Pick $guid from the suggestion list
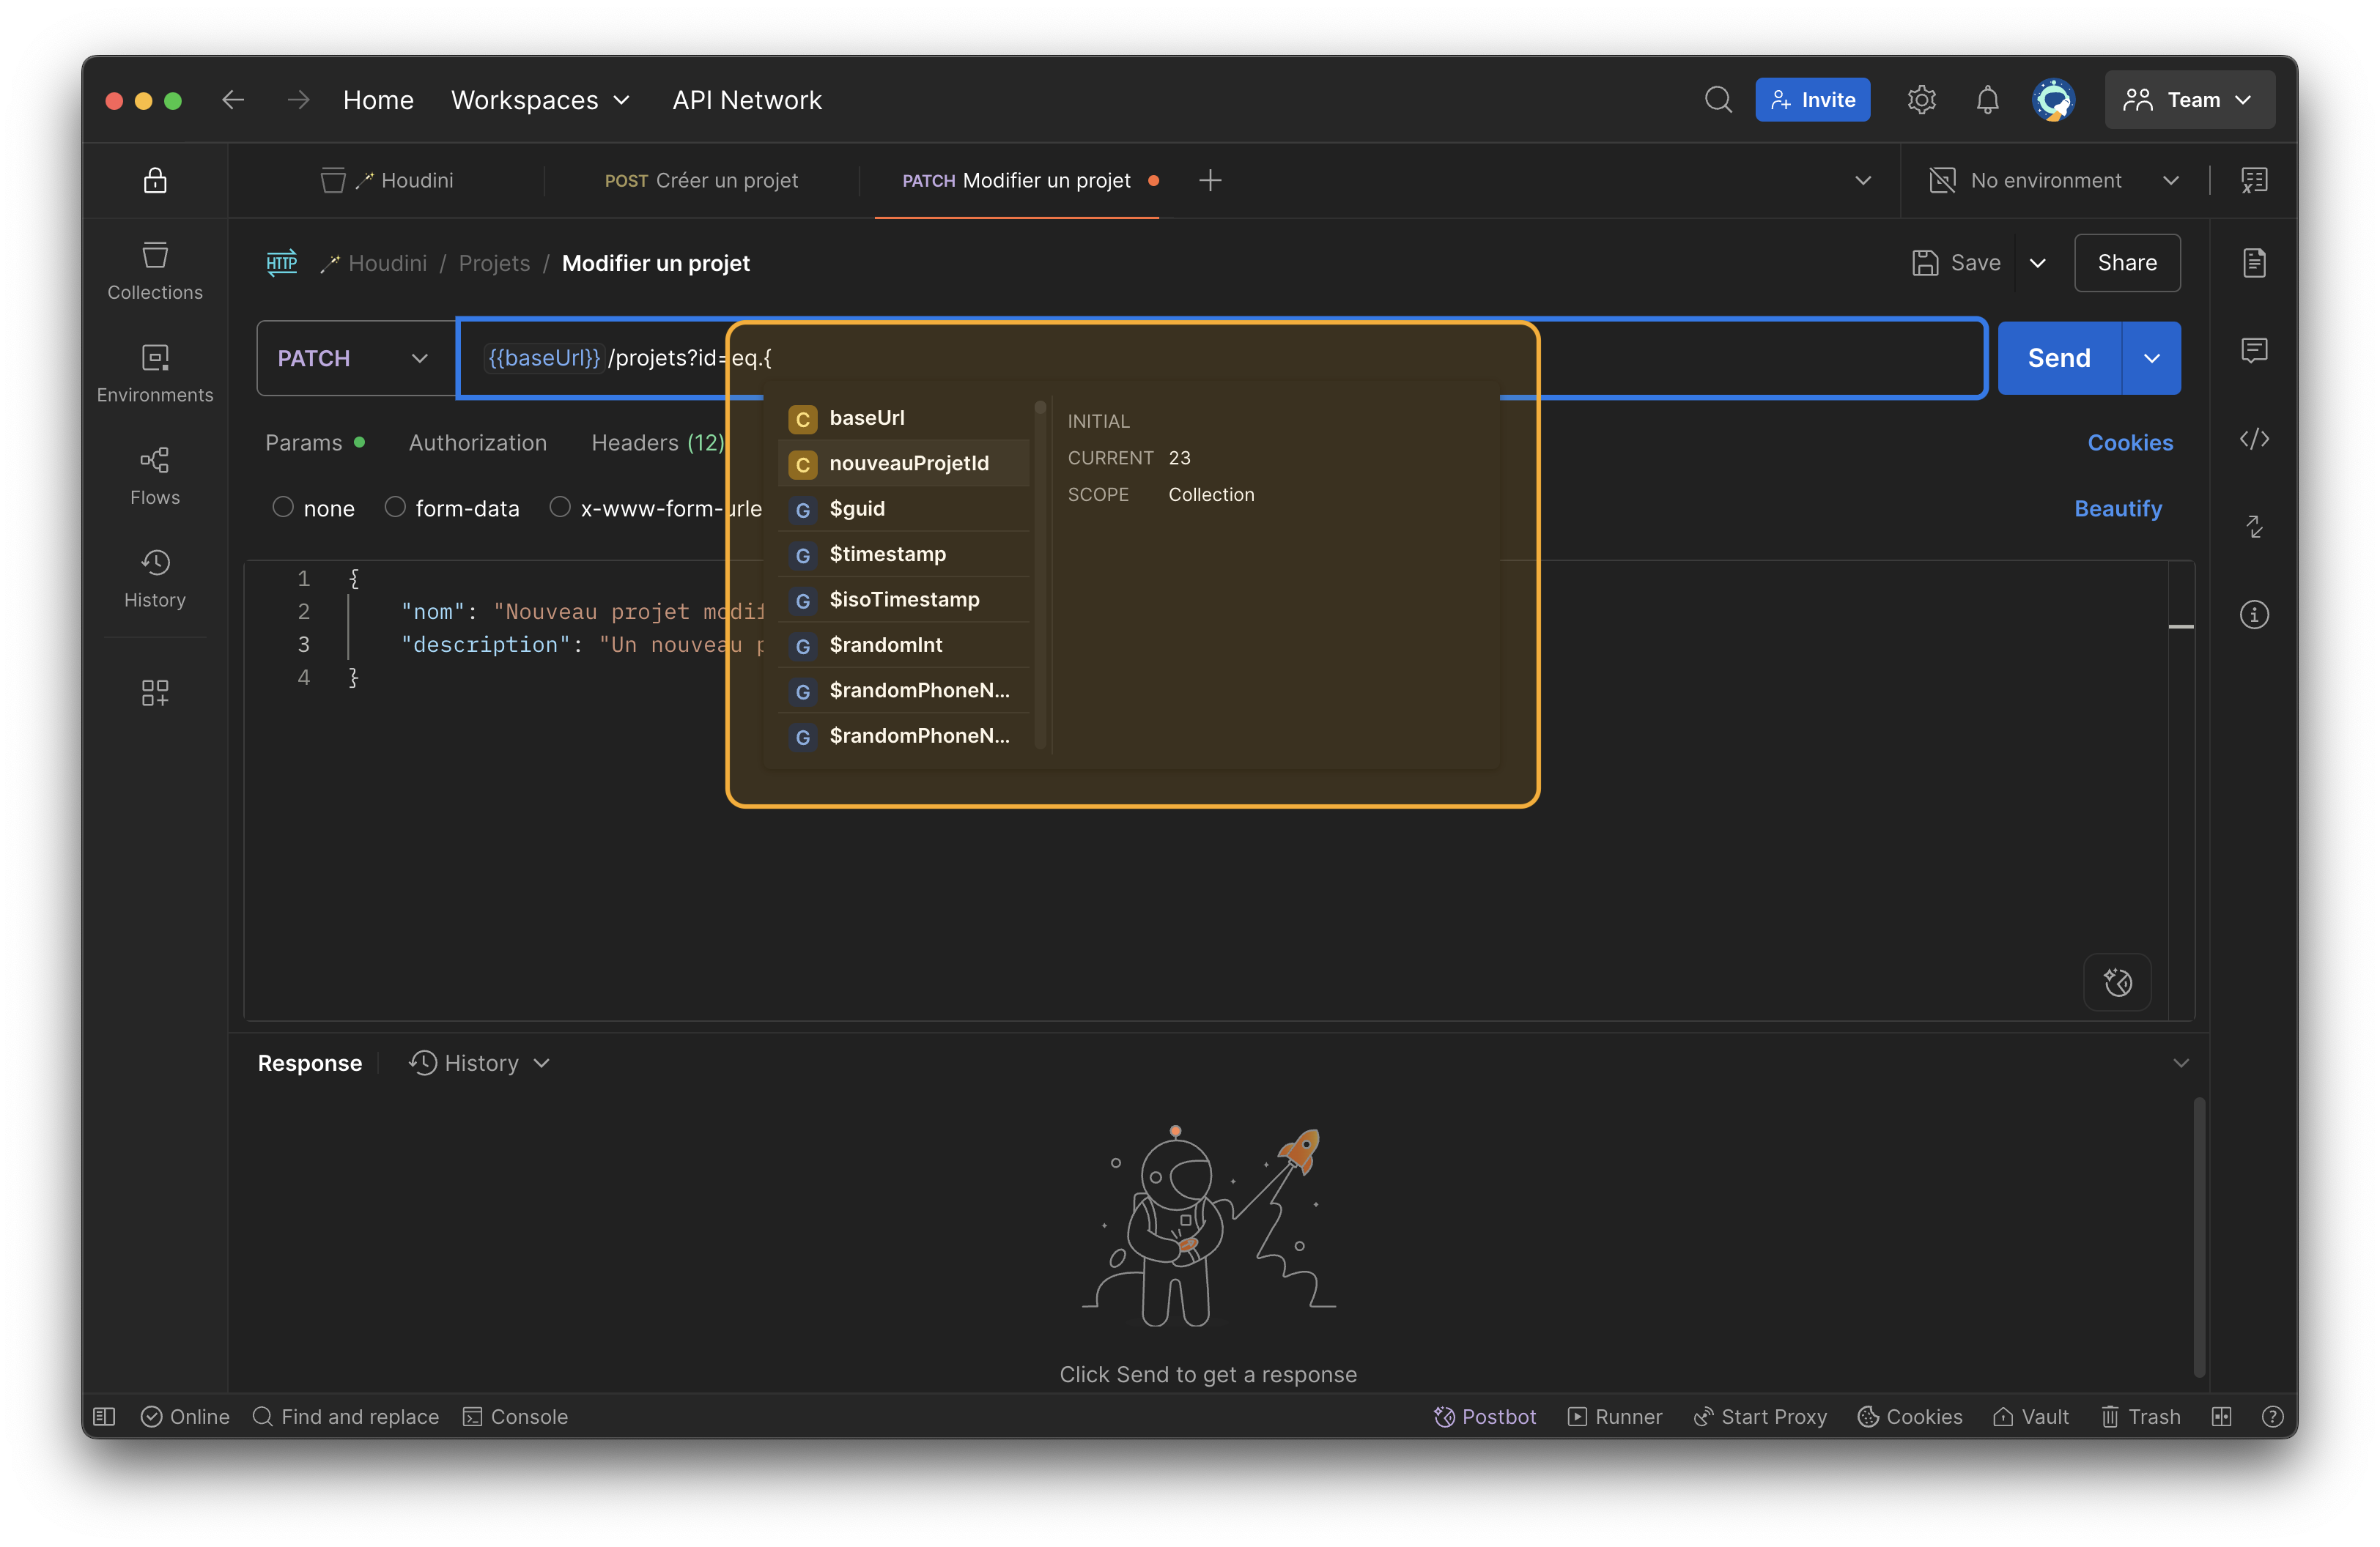This screenshot has width=2380, height=1547. (902, 508)
